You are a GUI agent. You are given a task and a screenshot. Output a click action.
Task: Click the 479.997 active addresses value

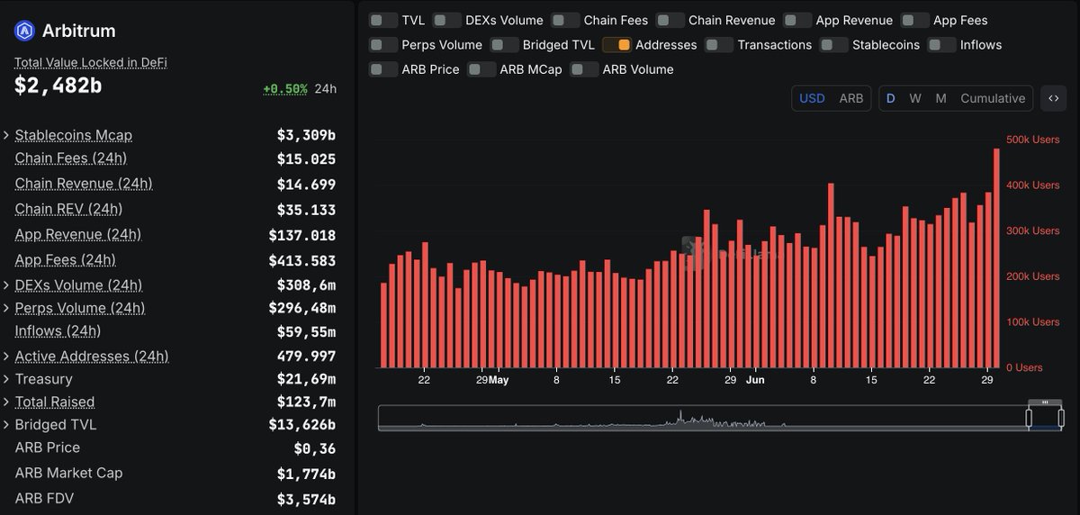coord(306,357)
